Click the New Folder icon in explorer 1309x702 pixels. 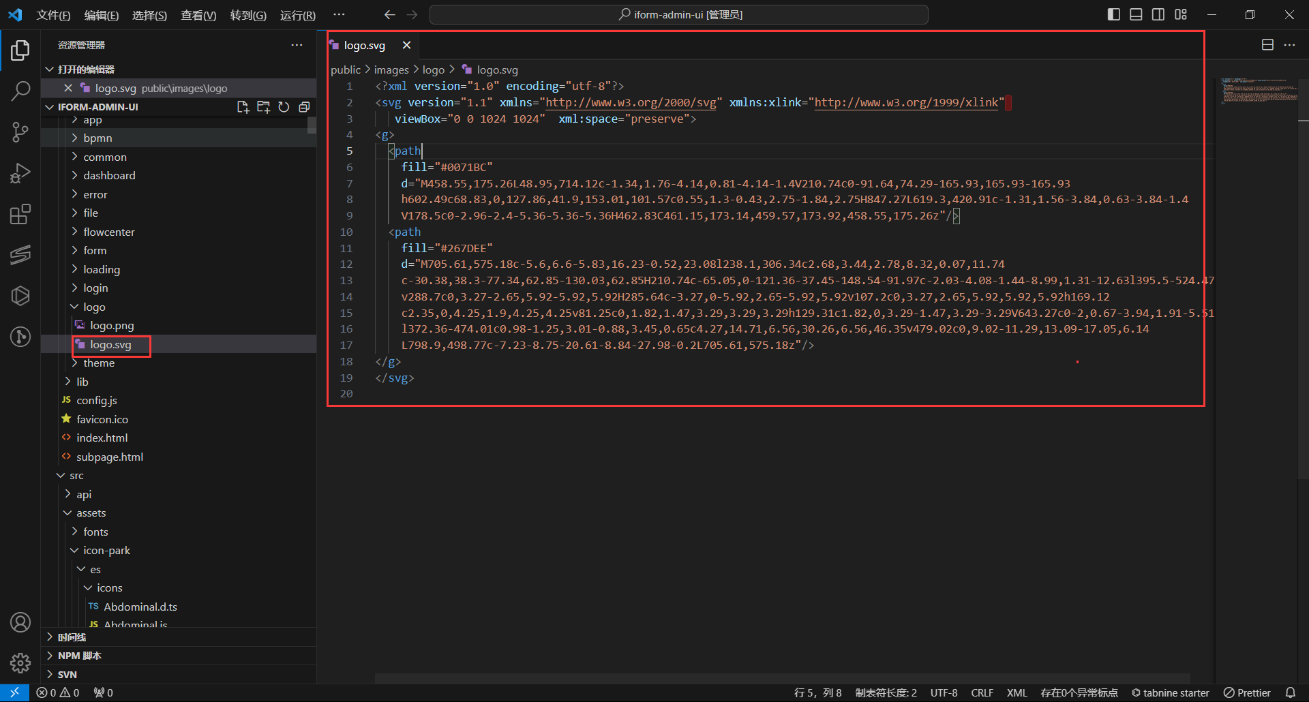pos(263,107)
